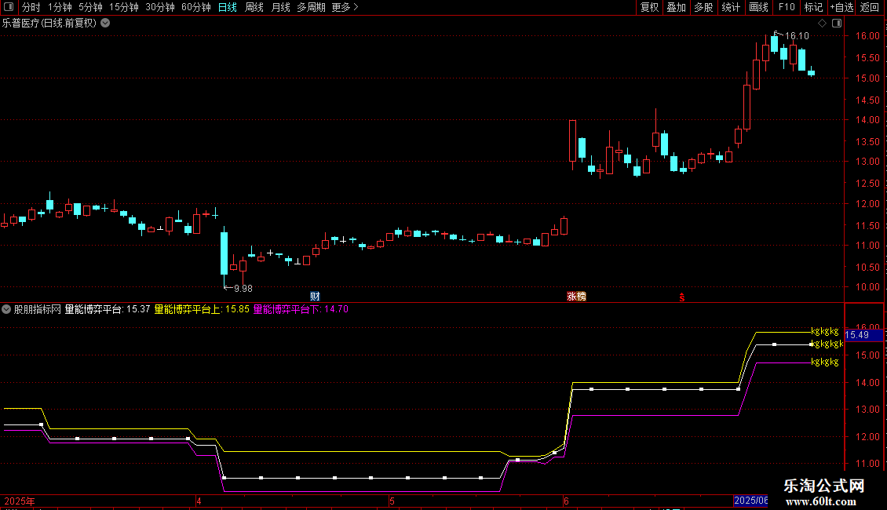Toggle the left sidebar panel icon
The height and width of the screenshot is (510, 887).
(x=9, y=7)
